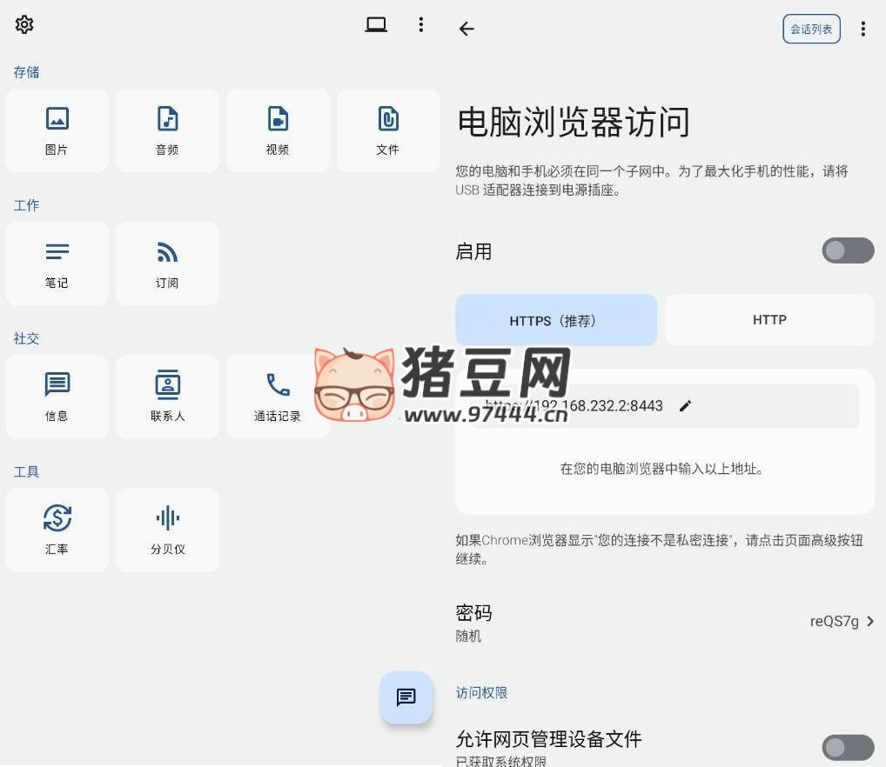Open the 汇率 (Exchange rate) tool
The image size is (886, 767).
click(57, 530)
